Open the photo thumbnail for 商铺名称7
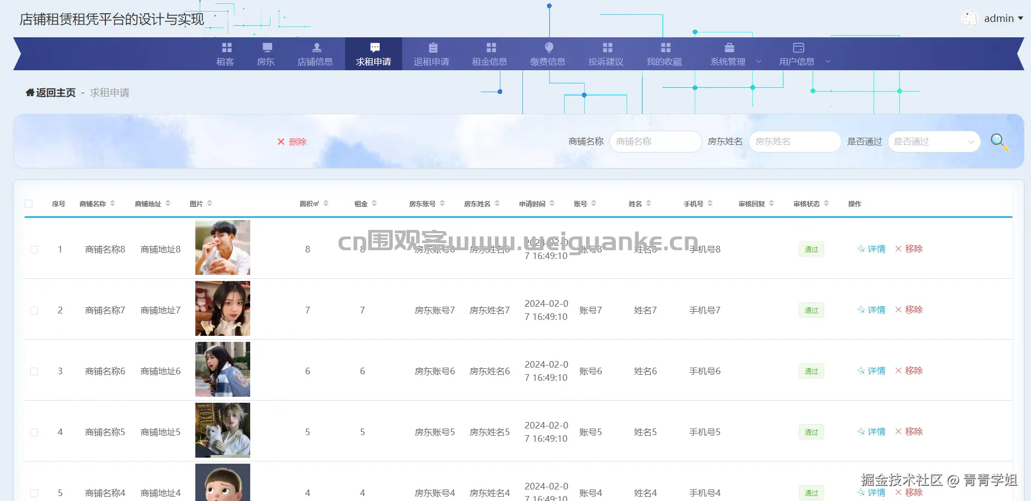 [x=223, y=308]
